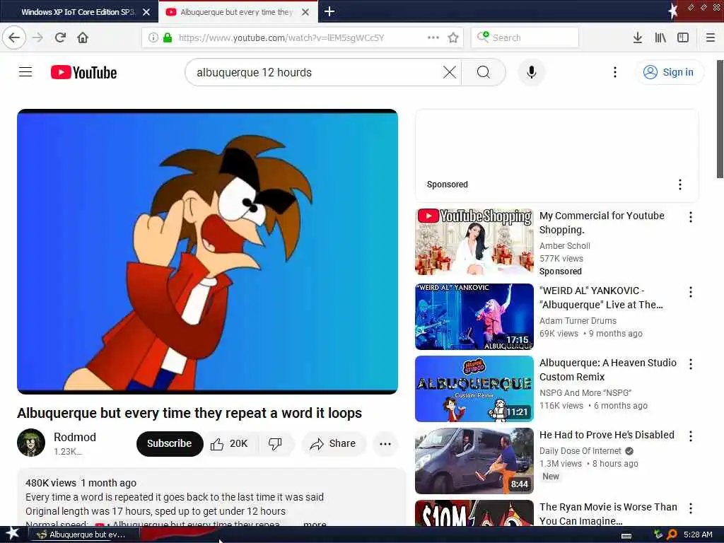Click Daily Dose Of Internet channel name
The height and width of the screenshot is (543, 724).
(x=580, y=450)
